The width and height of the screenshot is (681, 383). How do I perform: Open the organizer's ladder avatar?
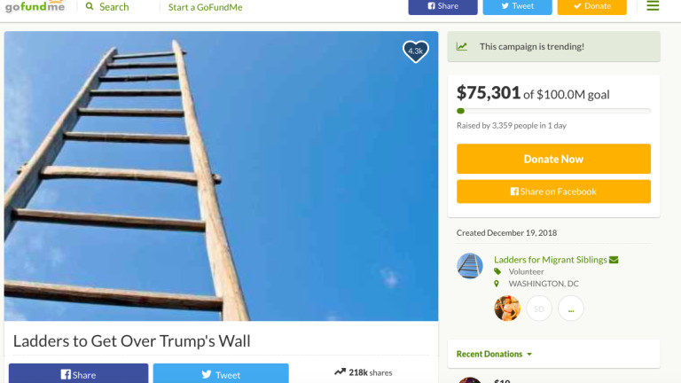[469, 266]
